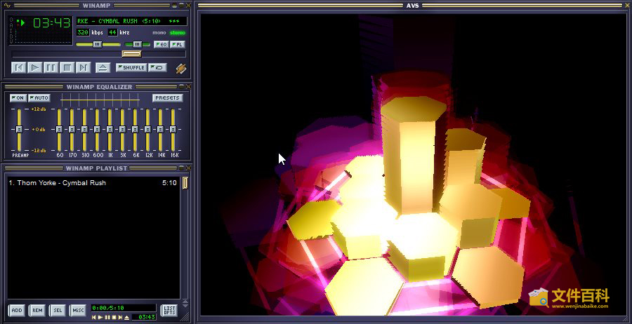The height and width of the screenshot is (324, 632).
Task: Click the 170 Hz band slider knob
Action: click(72, 129)
